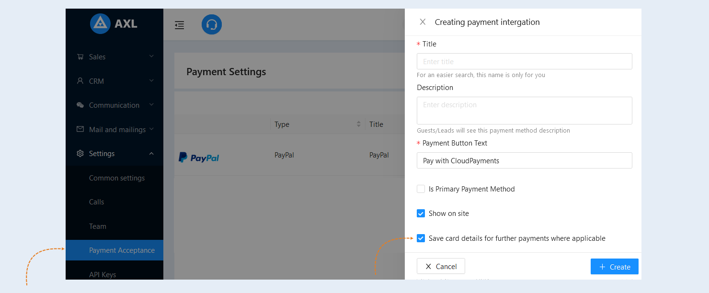Click the PayPal logo in the table
Image resolution: width=709 pixels, height=293 pixels.
coord(199,158)
